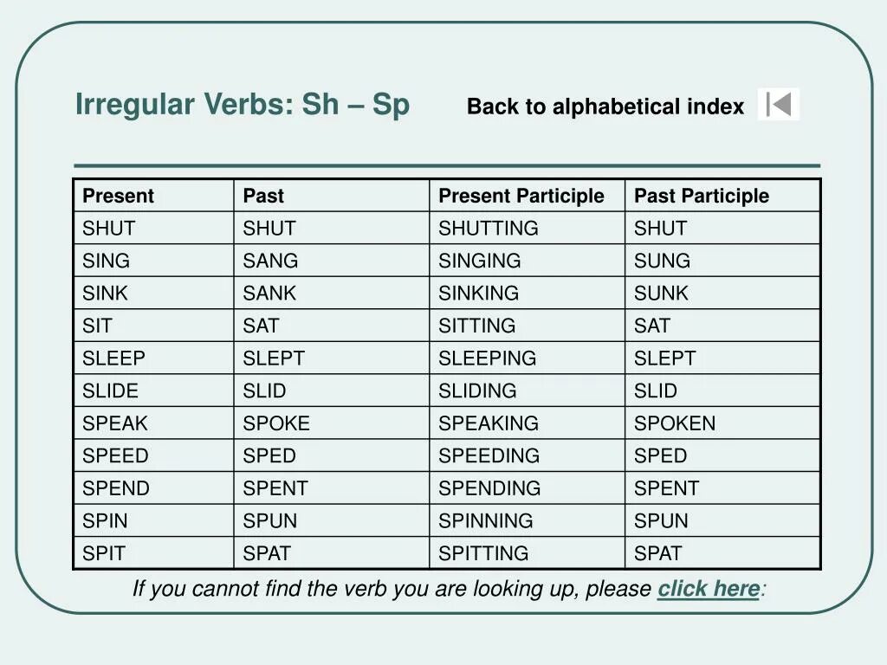
Task: Click the 'SUNK' past participle cell
Action: (661, 294)
